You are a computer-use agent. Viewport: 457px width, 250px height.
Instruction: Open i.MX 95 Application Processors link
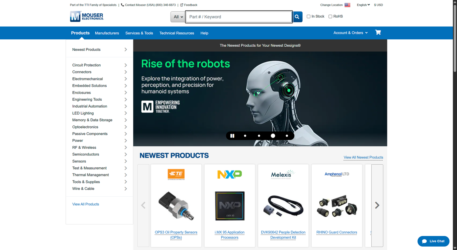tap(230, 235)
